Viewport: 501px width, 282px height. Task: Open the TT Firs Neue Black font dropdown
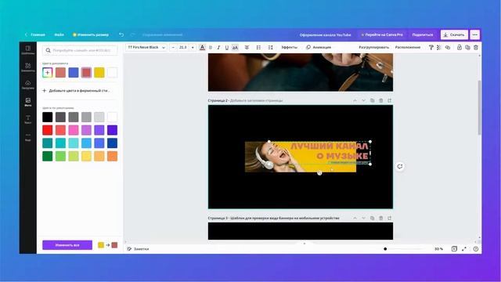click(x=146, y=47)
